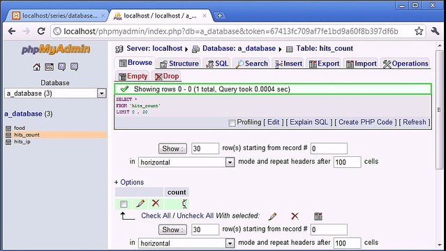The image size is (446, 251).
Task: Open the Import tab
Action: click(362, 63)
